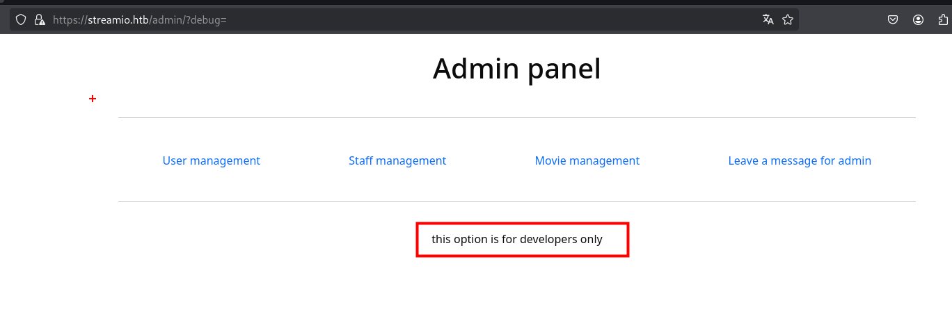Click the translate page icon
This screenshot has height=314, width=952.
click(x=768, y=20)
